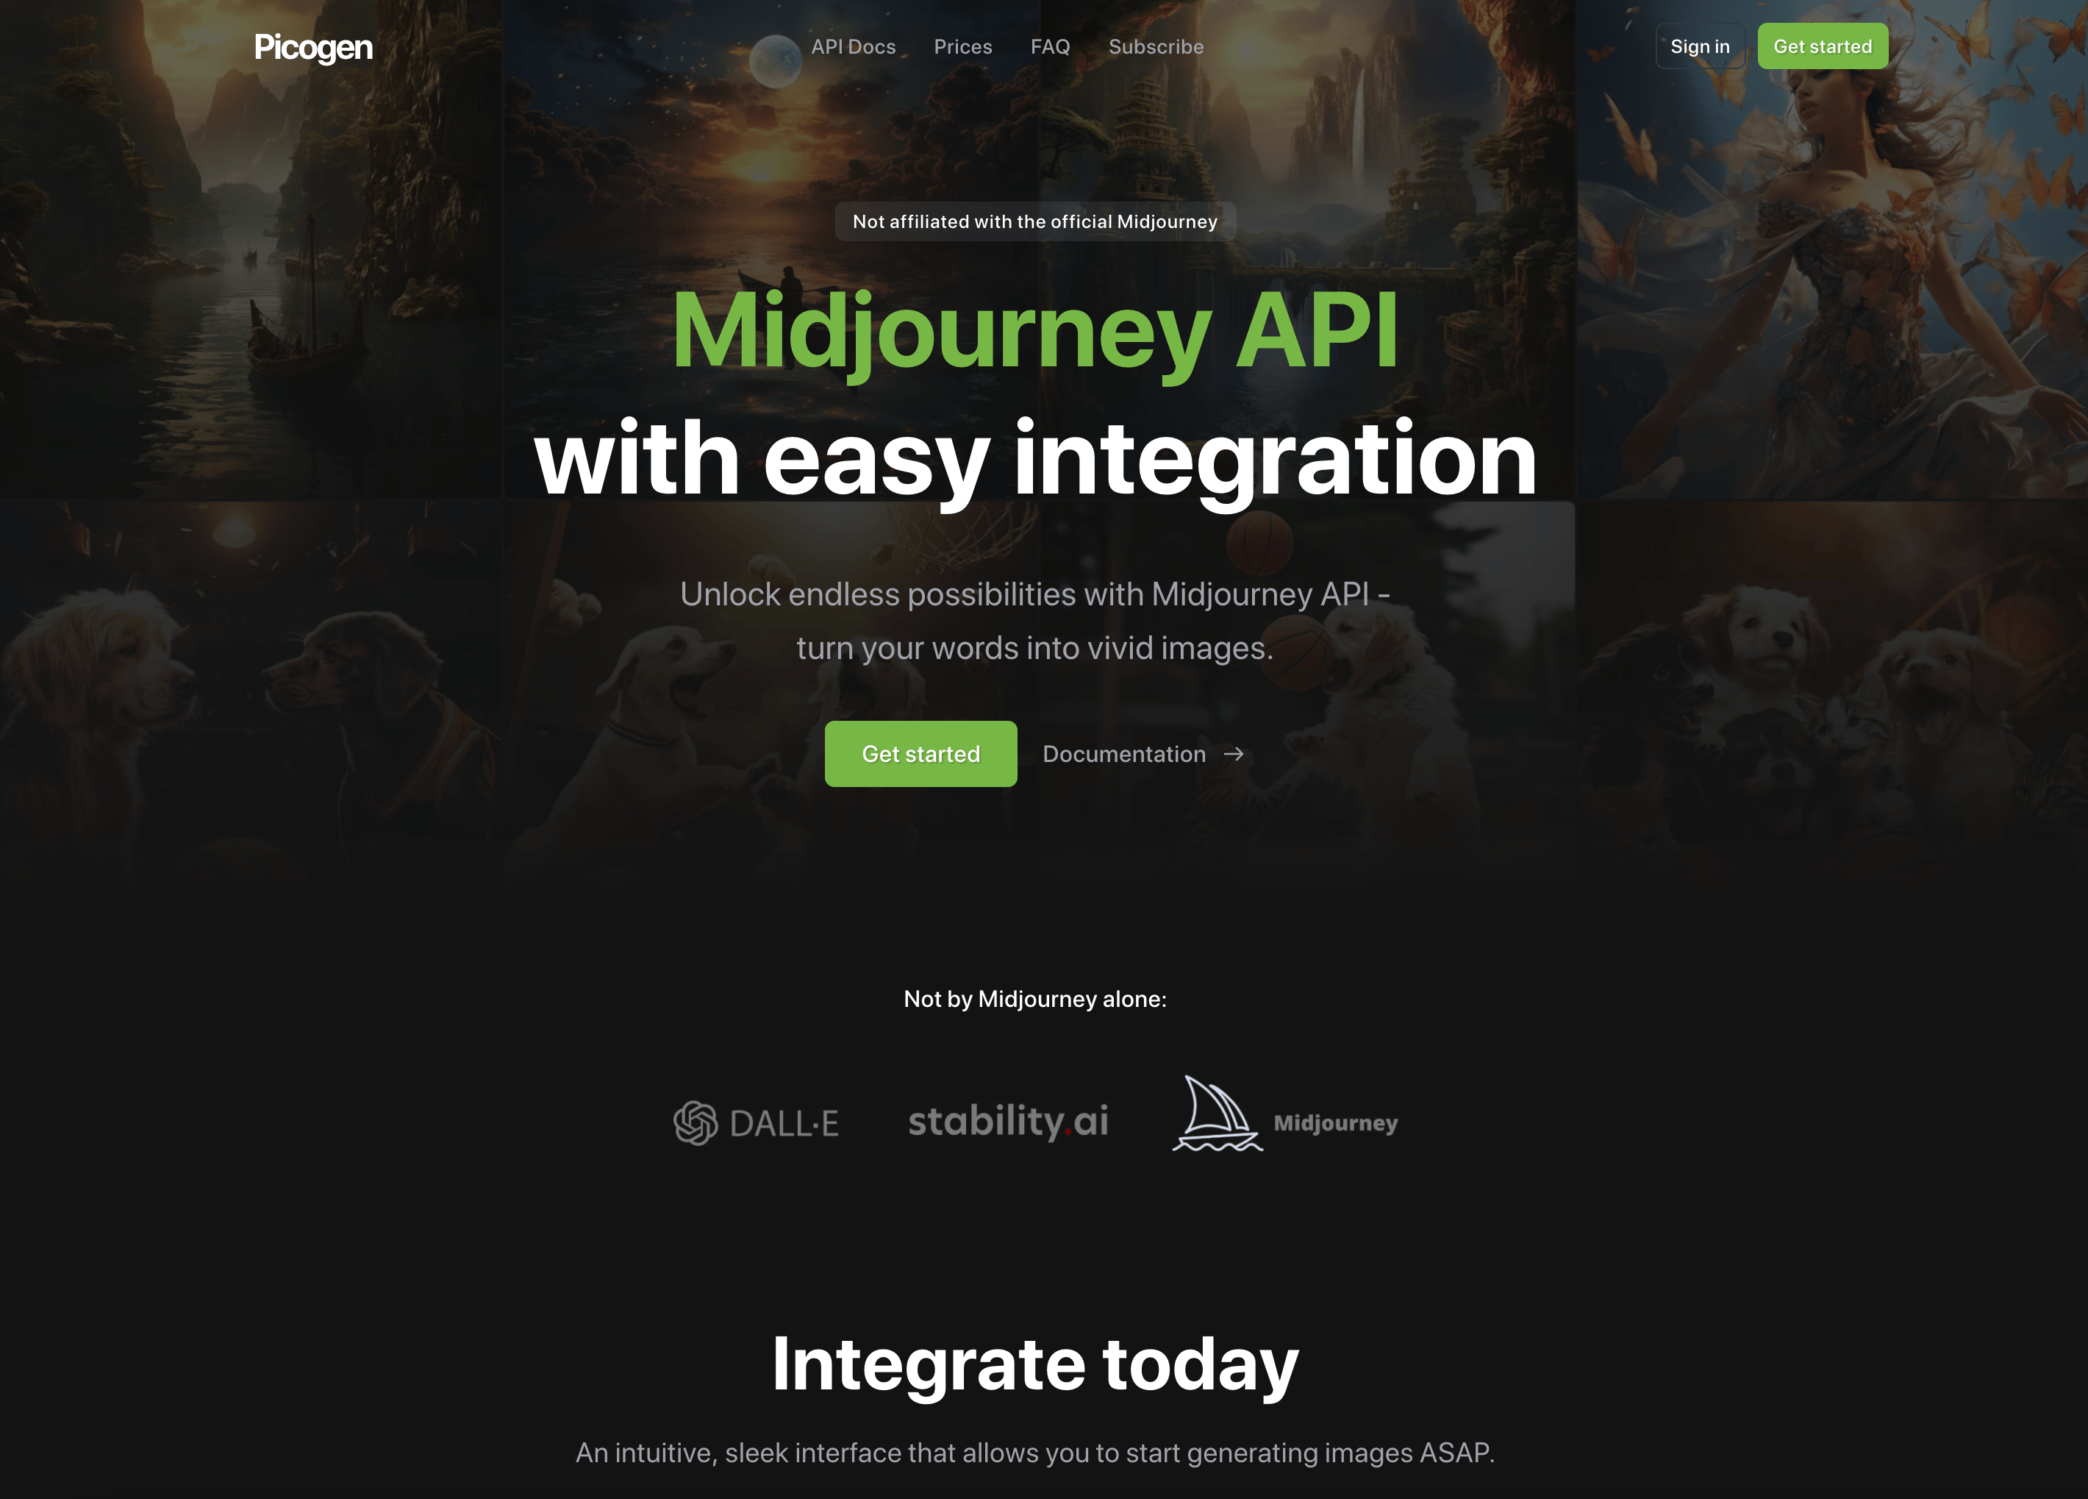Open FAQ navigation link
The height and width of the screenshot is (1499, 2088).
(x=1051, y=46)
